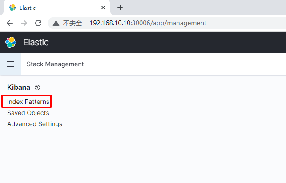
Task: Focus the address bar URL text
Action: tap(148, 23)
